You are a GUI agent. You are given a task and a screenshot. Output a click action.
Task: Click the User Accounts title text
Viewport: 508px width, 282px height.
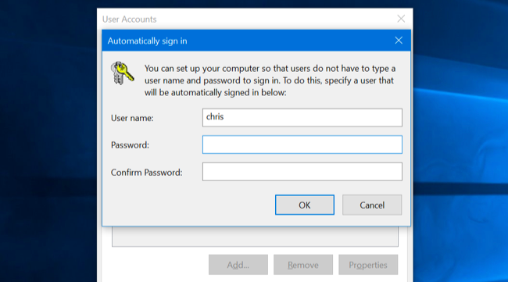[x=129, y=20]
